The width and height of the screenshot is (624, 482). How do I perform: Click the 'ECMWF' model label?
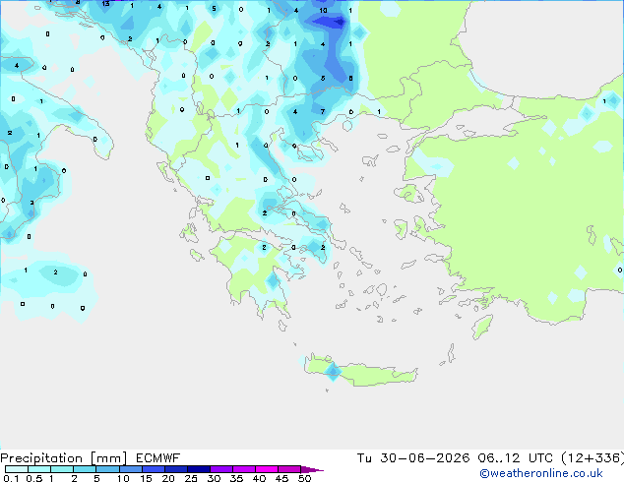[x=158, y=458]
